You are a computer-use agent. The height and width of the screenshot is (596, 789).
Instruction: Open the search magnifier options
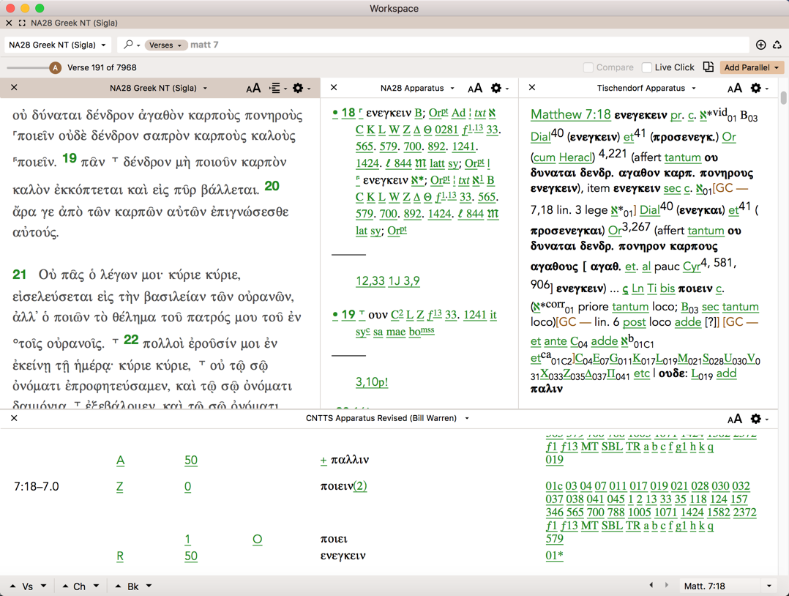pyautogui.click(x=131, y=45)
